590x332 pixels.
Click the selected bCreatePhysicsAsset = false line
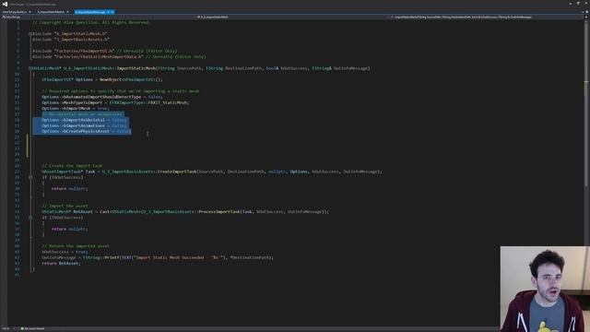86,131
